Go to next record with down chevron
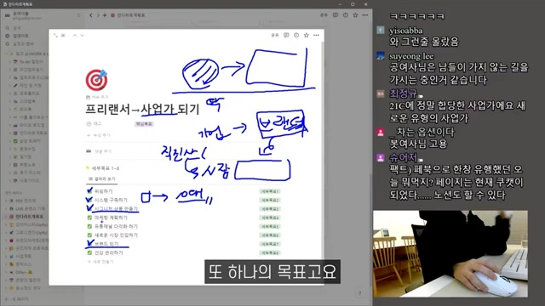The width and height of the screenshot is (545, 306). (x=83, y=36)
